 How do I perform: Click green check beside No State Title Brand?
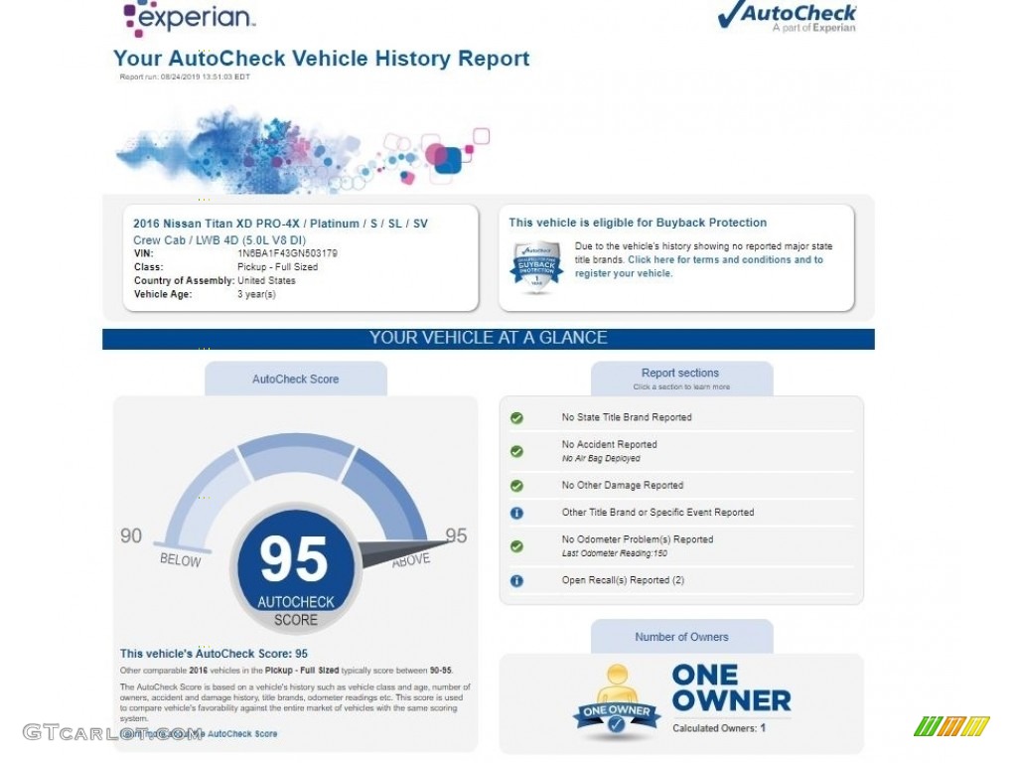[x=516, y=418]
